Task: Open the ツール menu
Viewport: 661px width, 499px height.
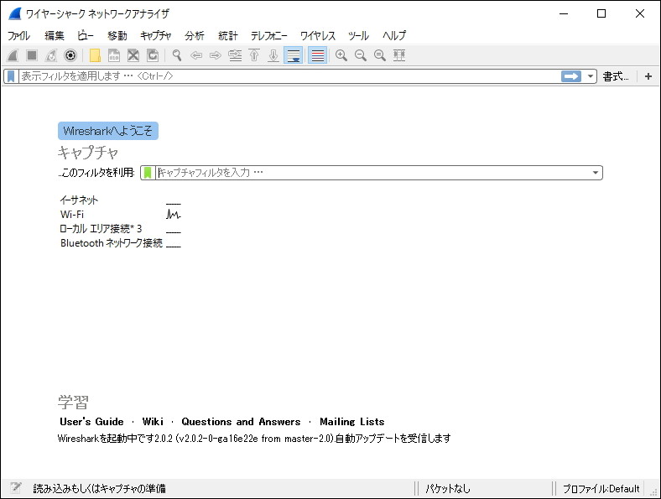Action: [358, 36]
